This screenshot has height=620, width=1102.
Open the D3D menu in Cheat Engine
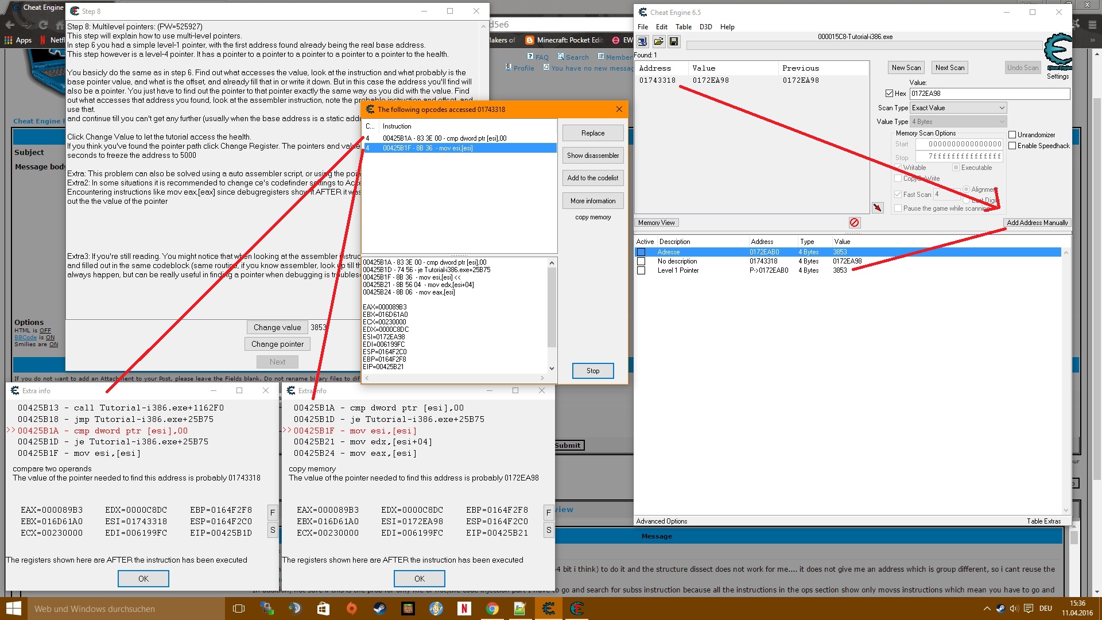click(706, 27)
